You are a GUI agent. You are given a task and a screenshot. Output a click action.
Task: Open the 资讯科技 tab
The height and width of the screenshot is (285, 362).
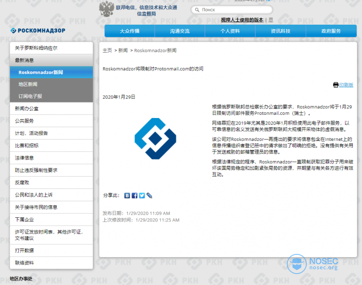pyautogui.click(x=280, y=31)
